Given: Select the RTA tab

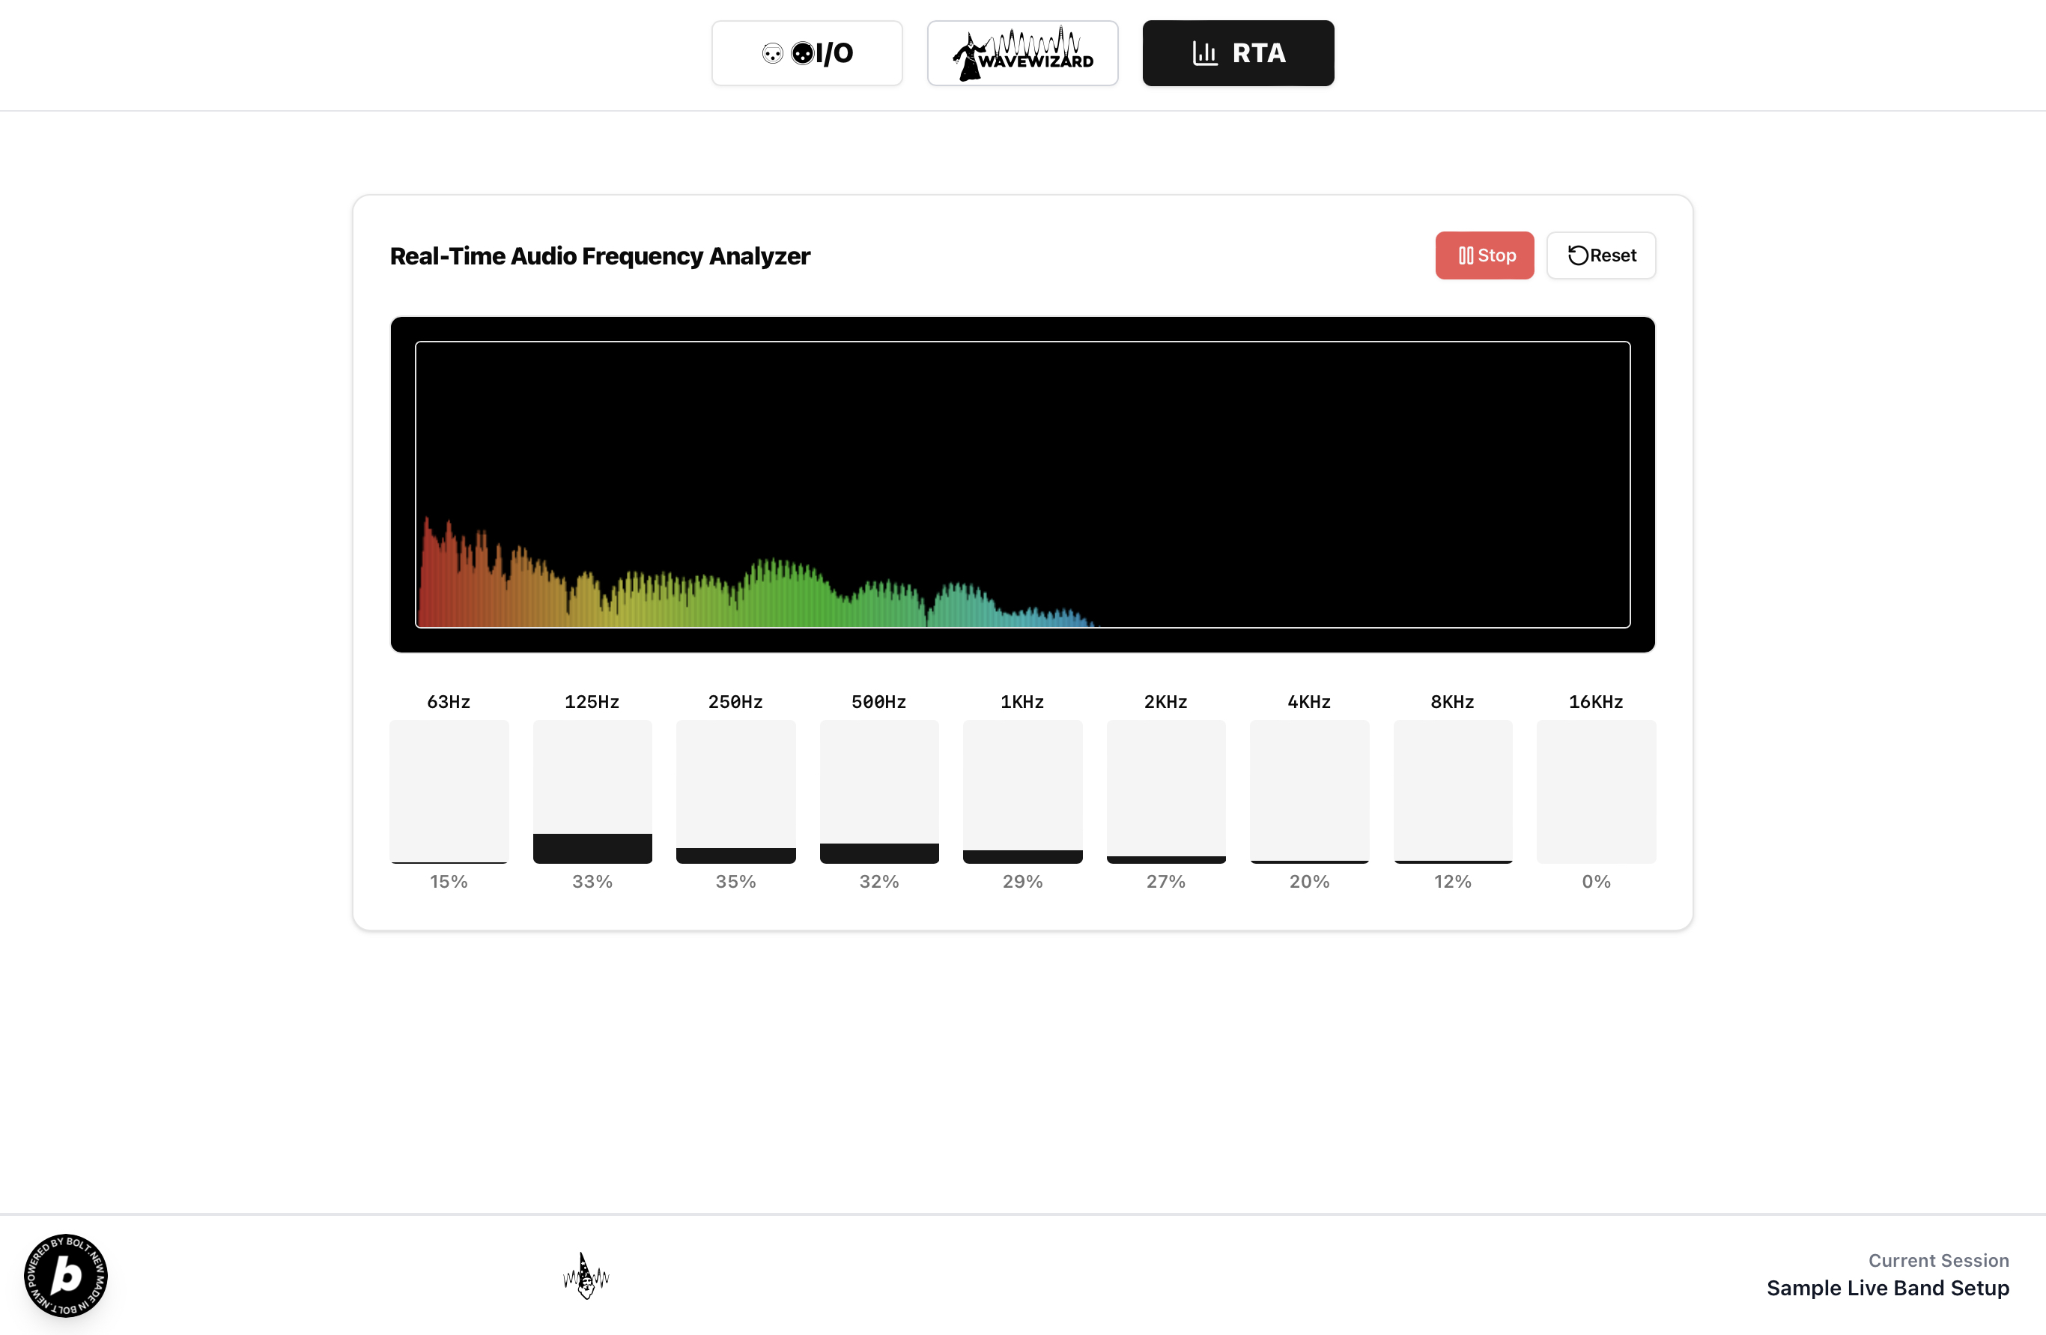Looking at the screenshot, I should click(1238, 53).
